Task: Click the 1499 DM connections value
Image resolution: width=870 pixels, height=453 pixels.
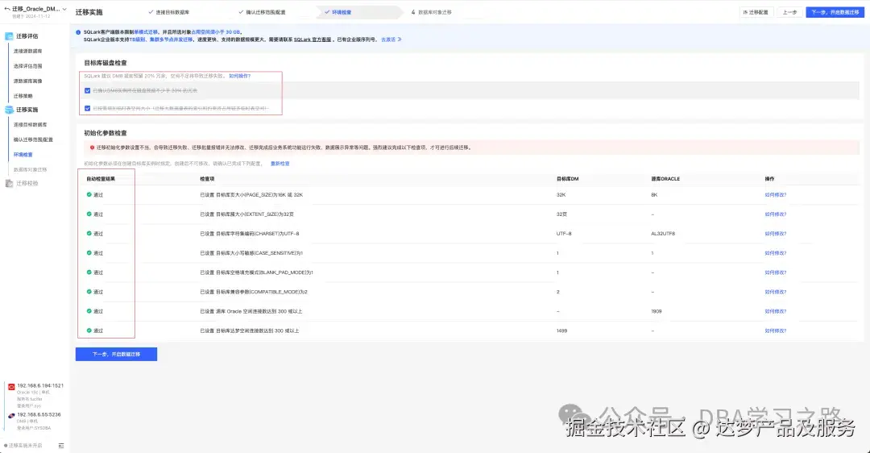Action: coord(561,330)
